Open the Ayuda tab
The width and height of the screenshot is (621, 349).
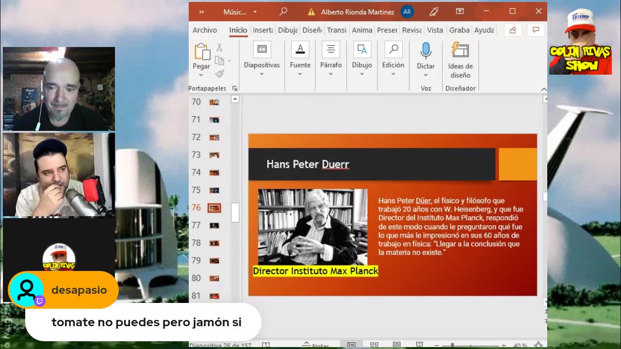pos(484,30)
